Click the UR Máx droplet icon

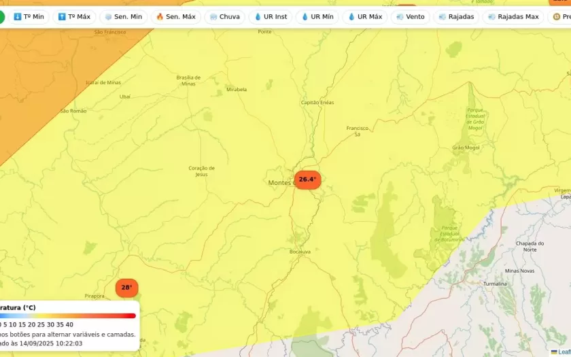click(351, 16)
